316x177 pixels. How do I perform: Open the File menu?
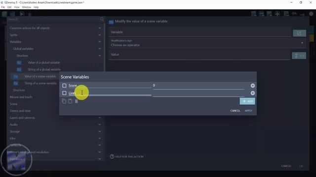click(x=3, y=7)
